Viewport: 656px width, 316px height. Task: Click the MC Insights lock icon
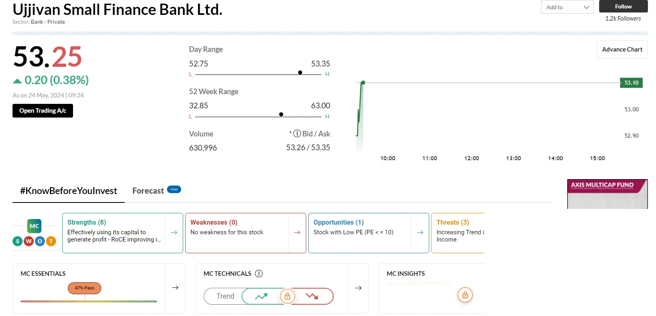click(x=465, y=295)
